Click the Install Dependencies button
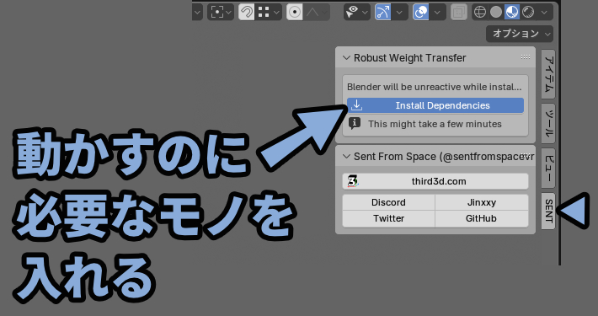 click(435, 105)
